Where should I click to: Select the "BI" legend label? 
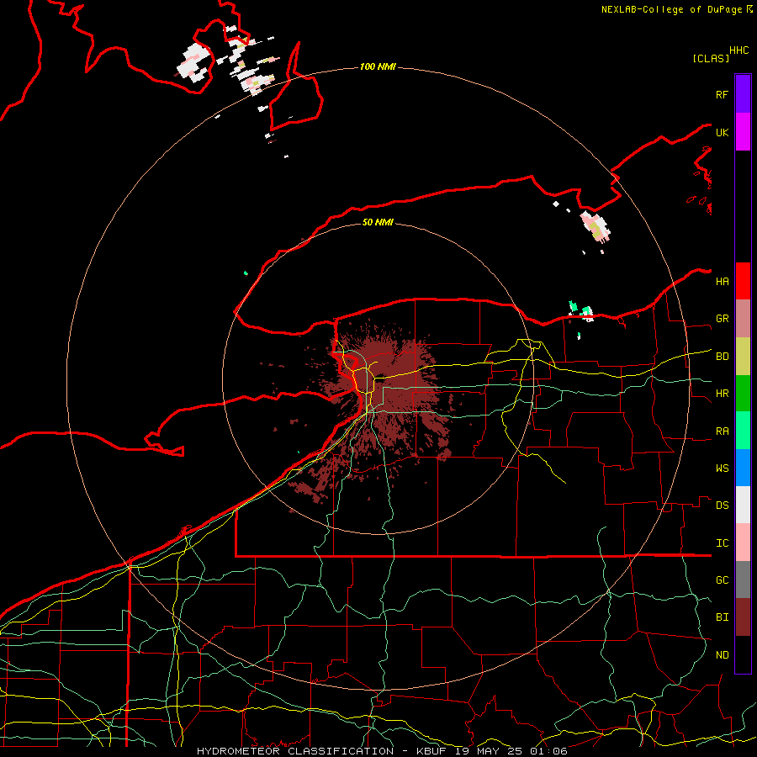click(x=722, y=617)
